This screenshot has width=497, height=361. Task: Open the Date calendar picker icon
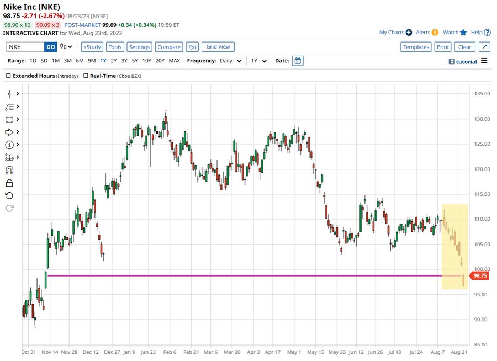pos(298,61)
